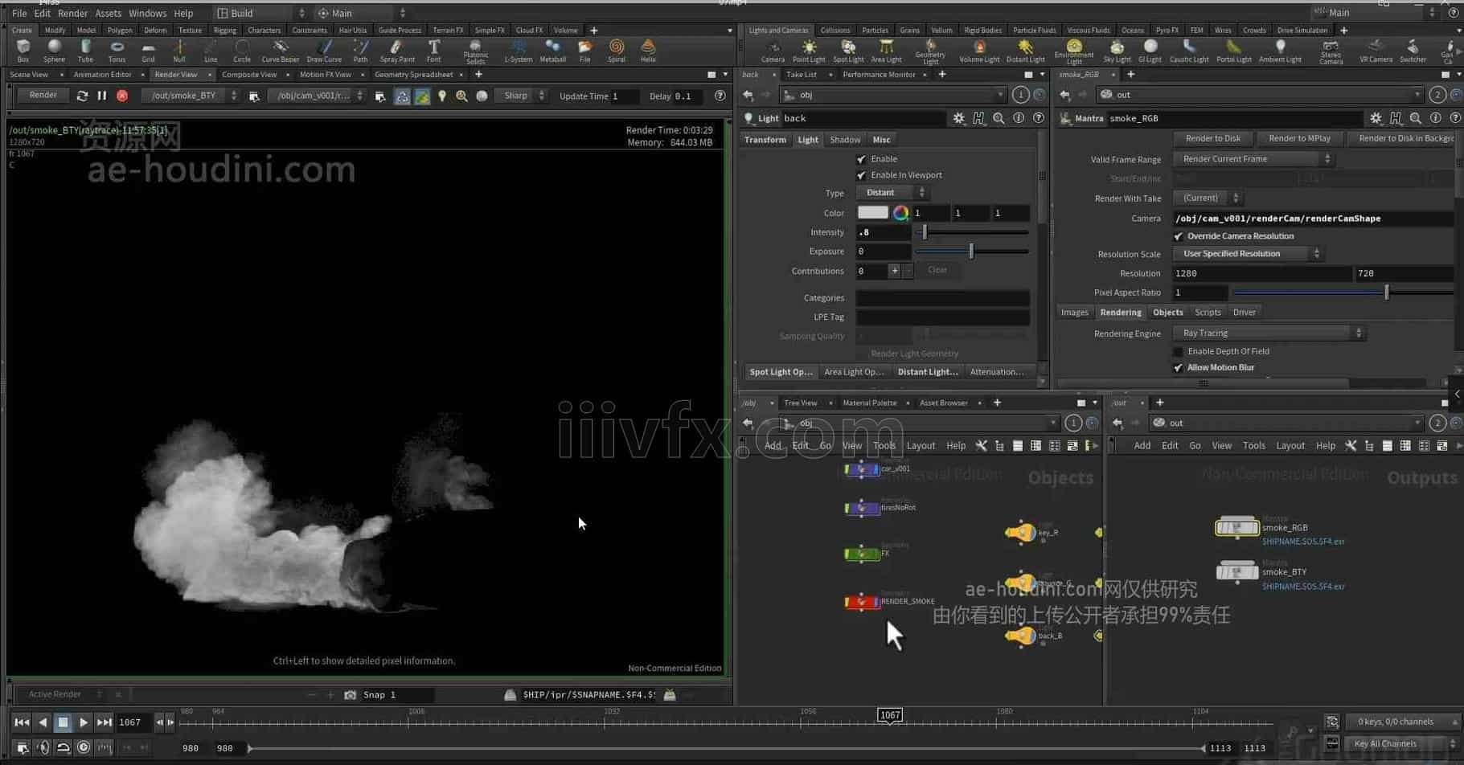Add a Camera from the shelf
1464x765 pixels.
tap(773, 51)
